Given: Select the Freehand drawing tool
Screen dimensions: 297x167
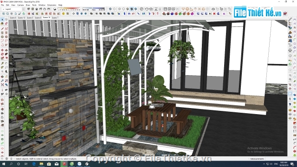Looking at the screenshot, I should (6, 29).
